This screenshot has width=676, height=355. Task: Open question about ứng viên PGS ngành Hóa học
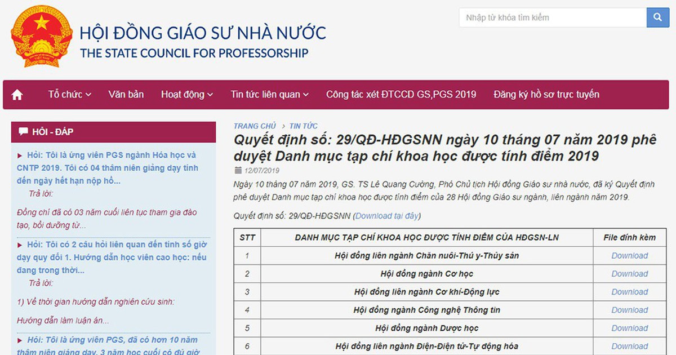coord(108,168)
